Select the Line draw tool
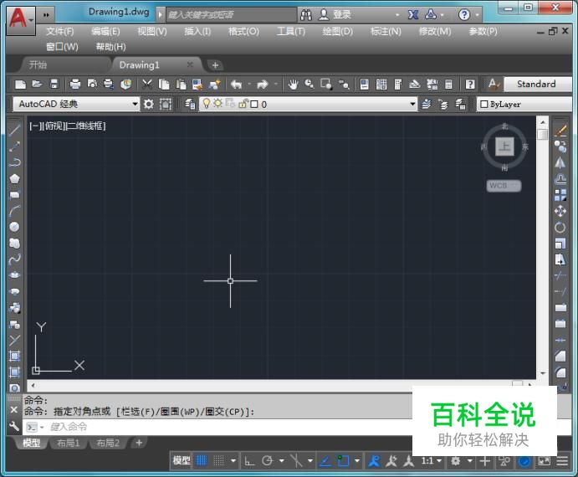The height and width of the screenshot is (477, 578). [14, 130]
